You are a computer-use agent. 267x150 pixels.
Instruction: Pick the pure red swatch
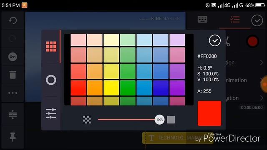pyautogui.click(x=78, y=88)
